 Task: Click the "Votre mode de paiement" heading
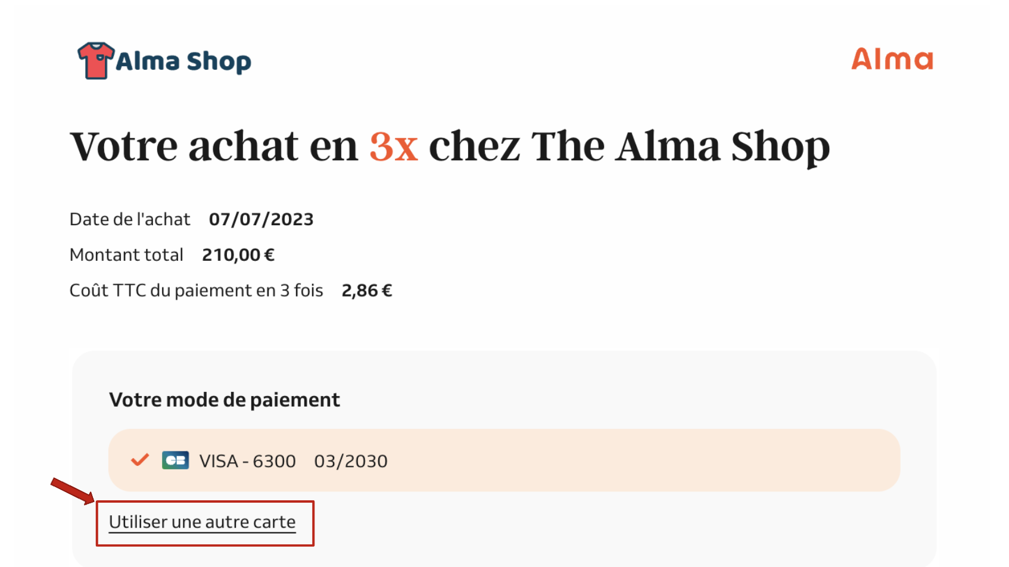(225, 400)
